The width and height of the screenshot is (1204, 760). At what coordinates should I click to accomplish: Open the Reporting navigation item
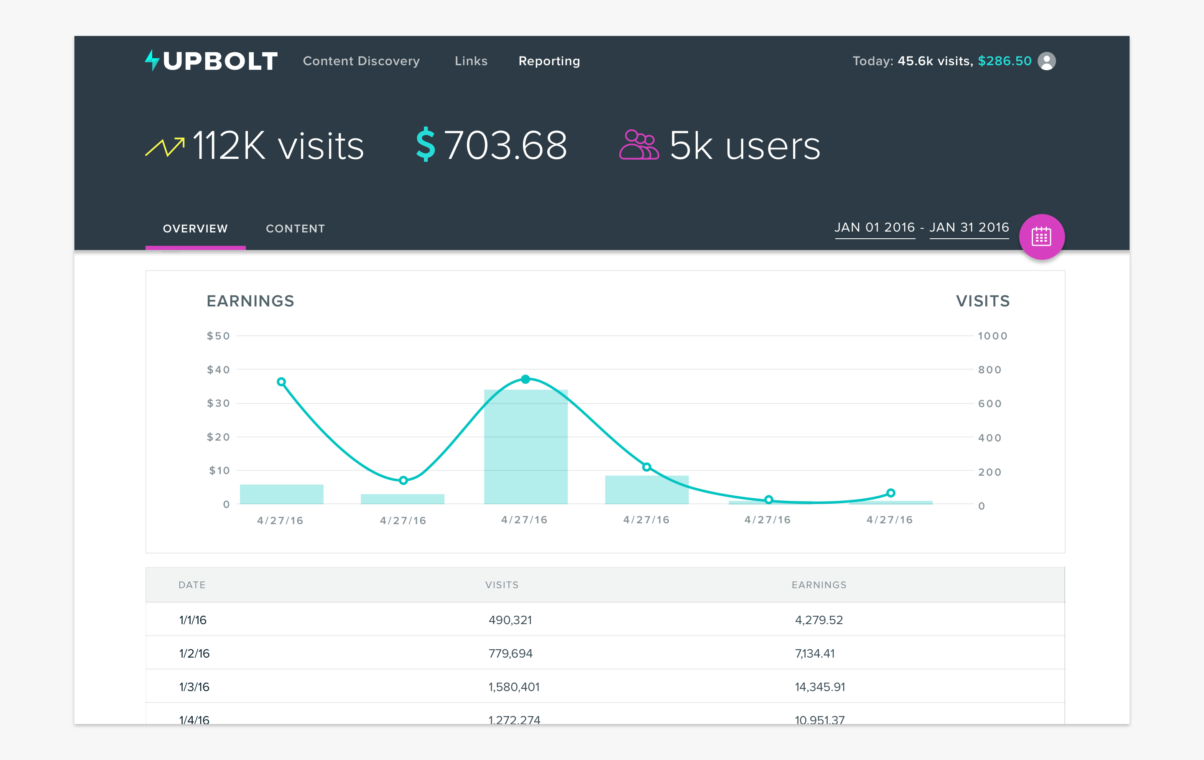(549, 61)
